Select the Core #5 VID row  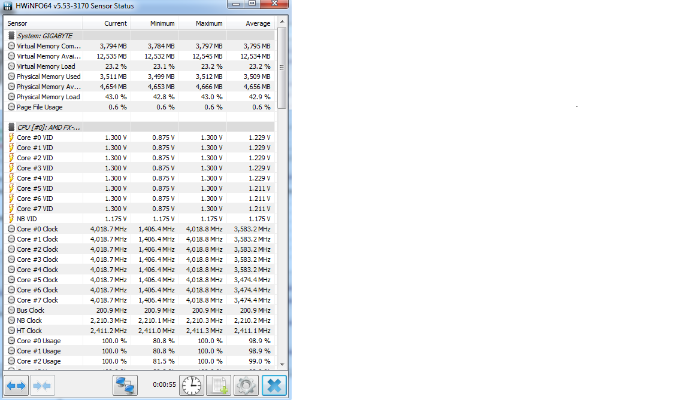pos(140,188)
